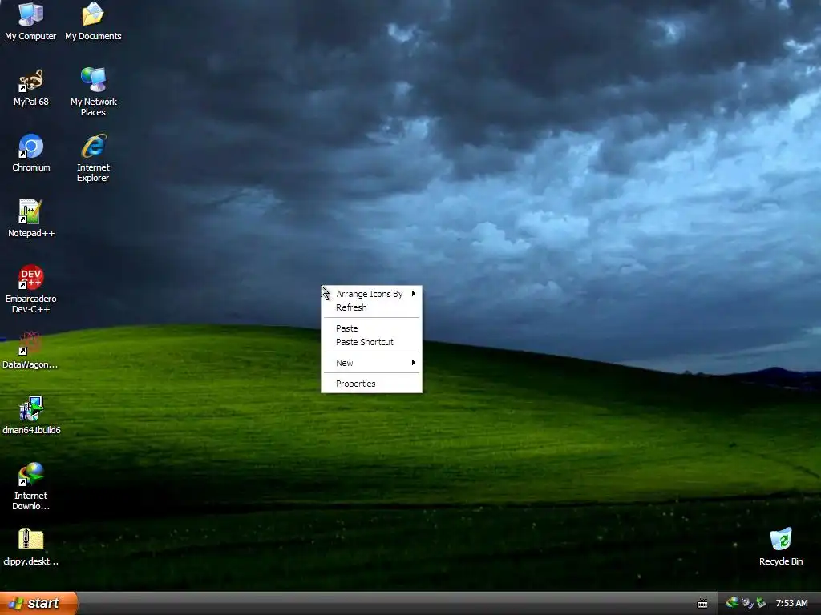Click the speaker-like system tray icon

747,604
